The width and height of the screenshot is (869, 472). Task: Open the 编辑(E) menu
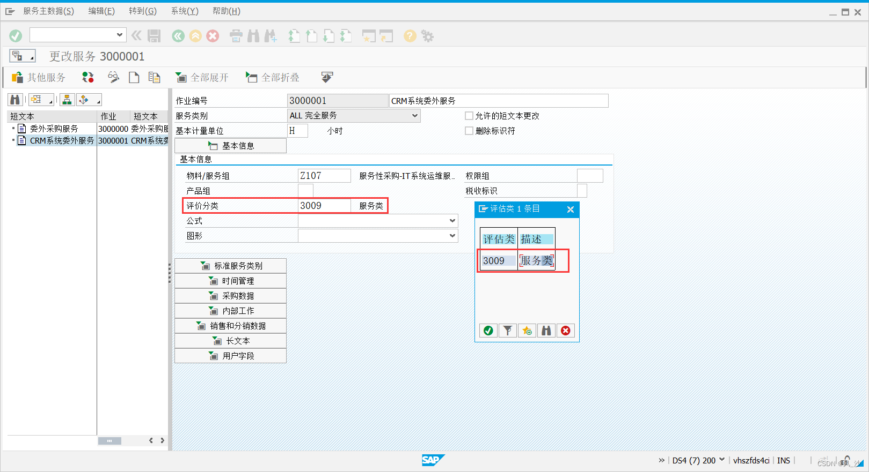coord(101,11)
